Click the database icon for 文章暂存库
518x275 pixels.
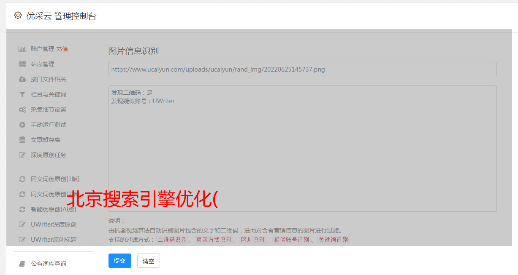pyautogui.click(x=22, y=140)
